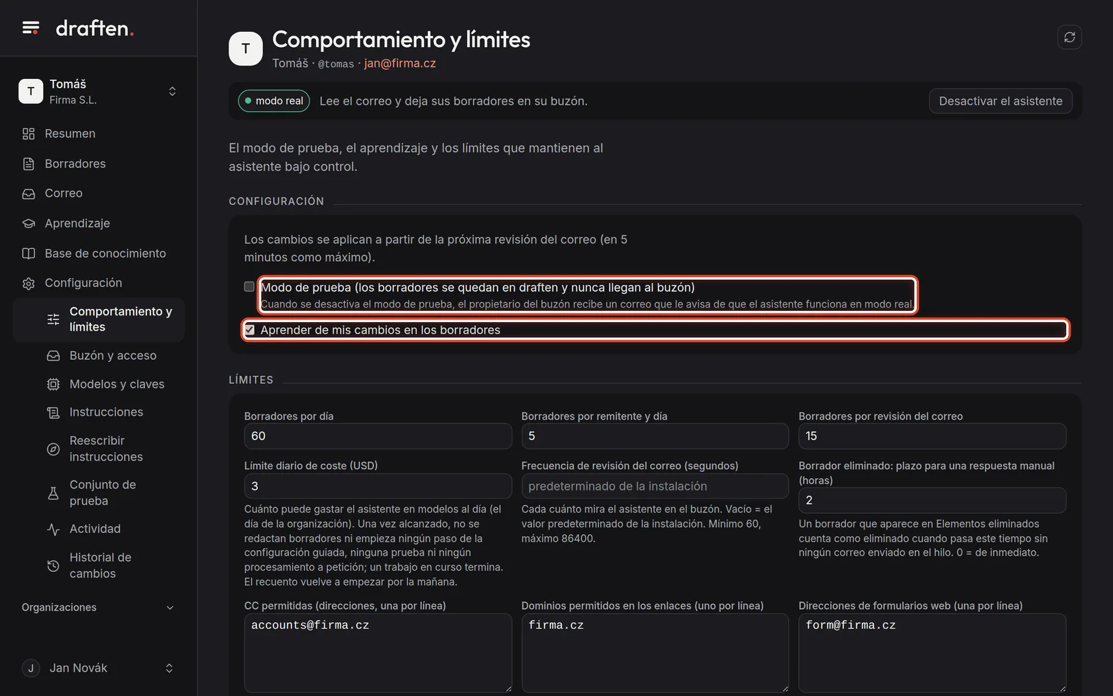Viewport: 1113px width, 696px height.
Task: Open the Tomáš Firma S.L. assistant switcher
Action: tap(98, 91)
